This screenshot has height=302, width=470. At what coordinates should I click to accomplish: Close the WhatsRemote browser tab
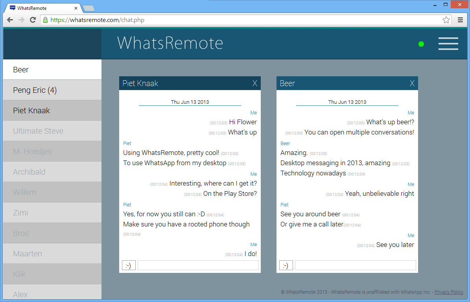point(76,8)
